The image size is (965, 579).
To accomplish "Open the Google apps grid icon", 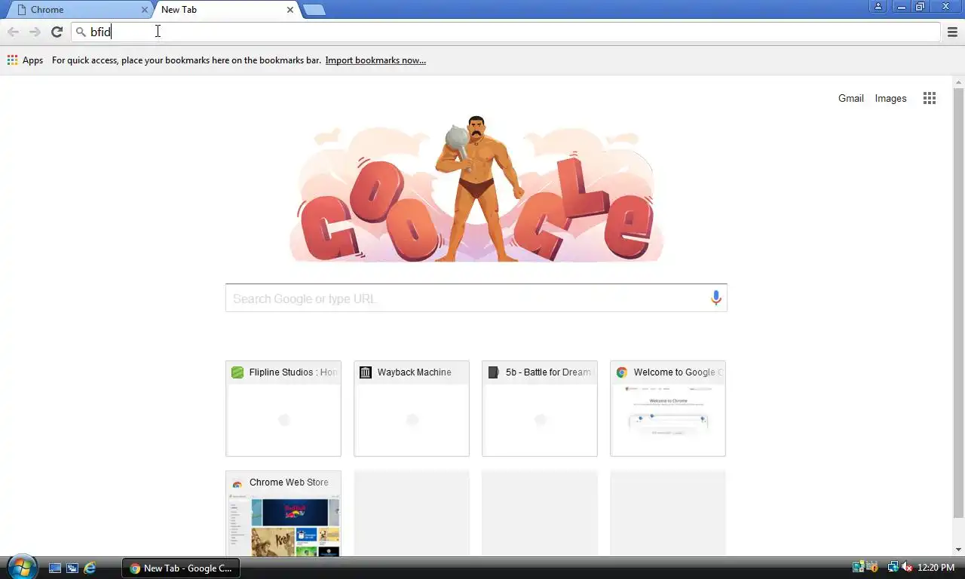I will pos(930,98).
